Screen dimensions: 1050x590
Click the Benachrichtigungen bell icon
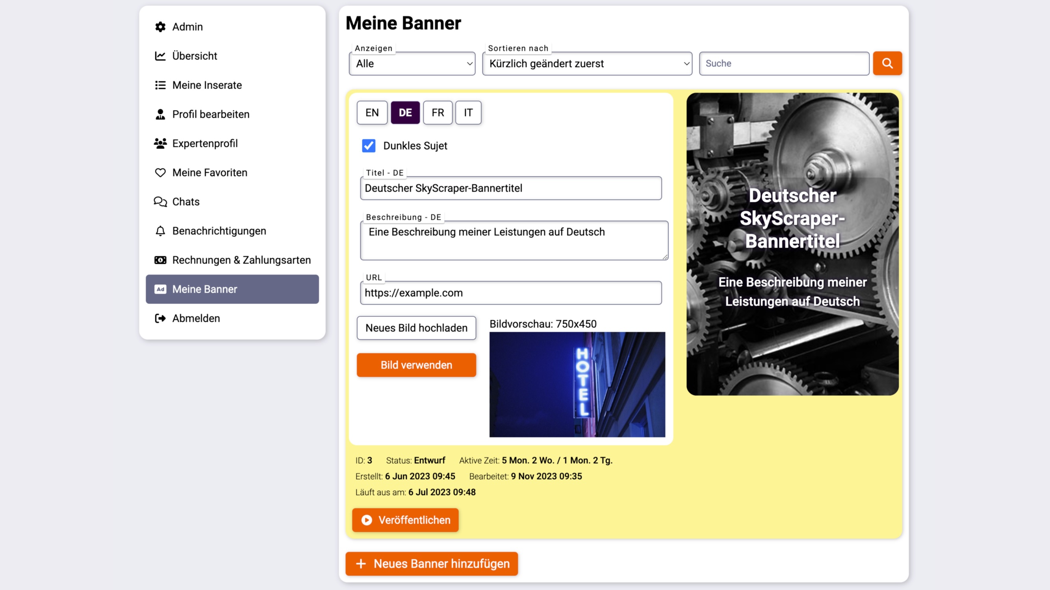tap(160, 231)
